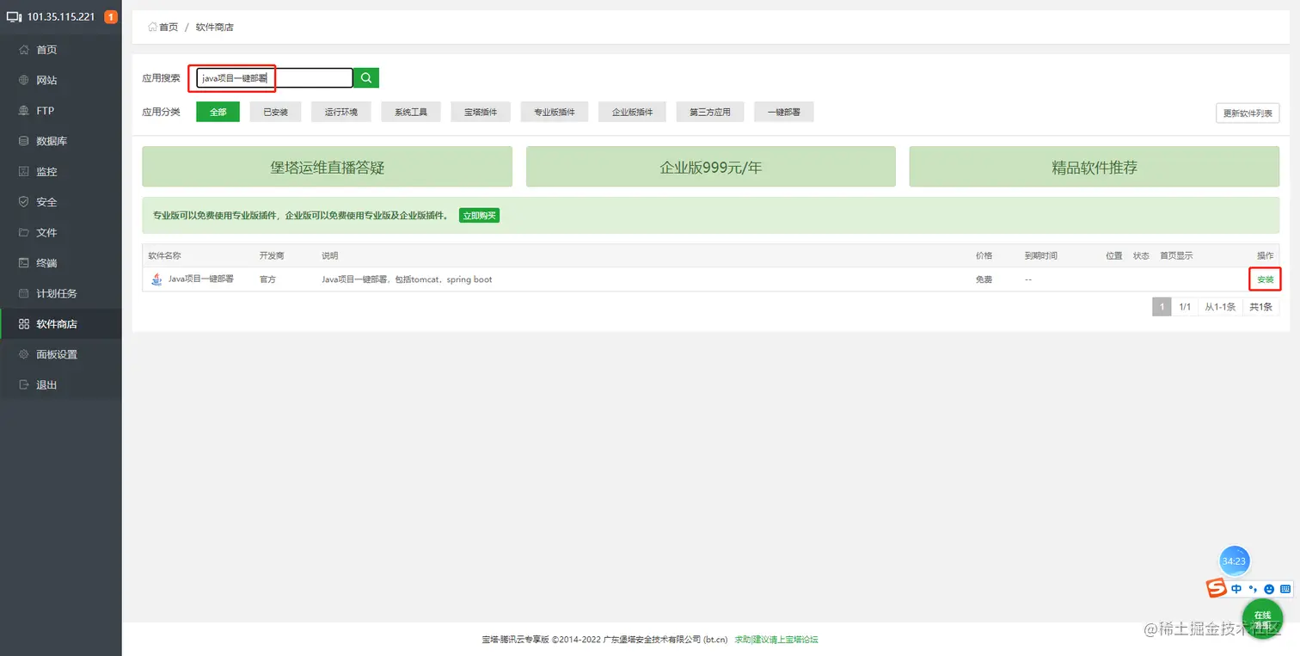The width and height of the screenshot is (1300, 656).
Task: Open 数据库 in the sidebar
Action: (52, 141)
